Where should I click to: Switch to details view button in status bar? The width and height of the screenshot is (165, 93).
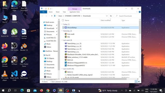pos(136,82)
